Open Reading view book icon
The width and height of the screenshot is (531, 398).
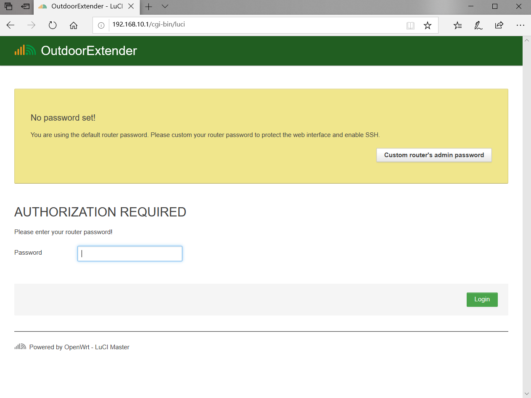pos(410,26)
